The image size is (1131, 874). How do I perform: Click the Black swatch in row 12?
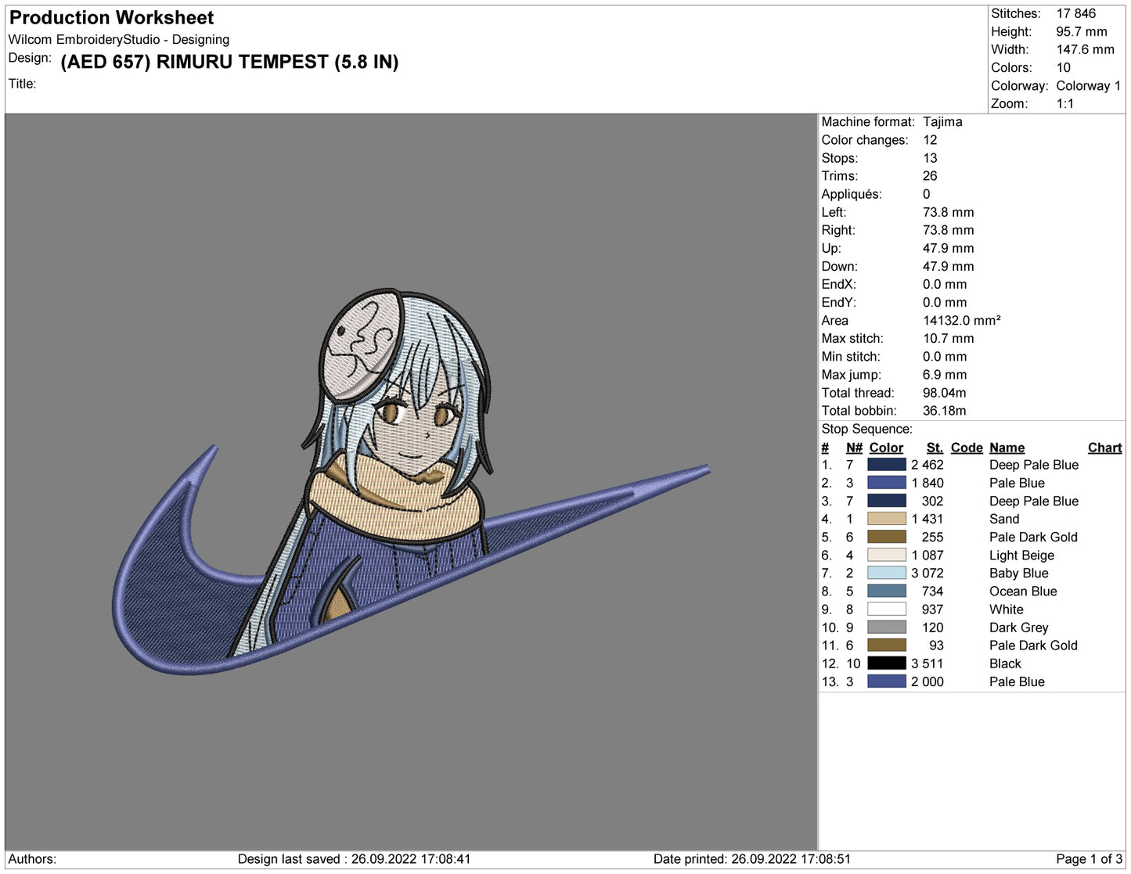point(886,663)
